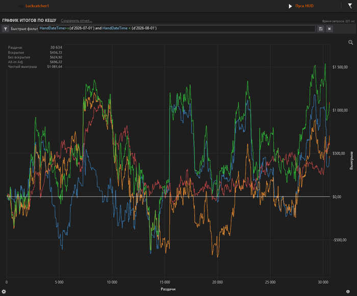Click the Быстрые фильтры label

(24, 29)
